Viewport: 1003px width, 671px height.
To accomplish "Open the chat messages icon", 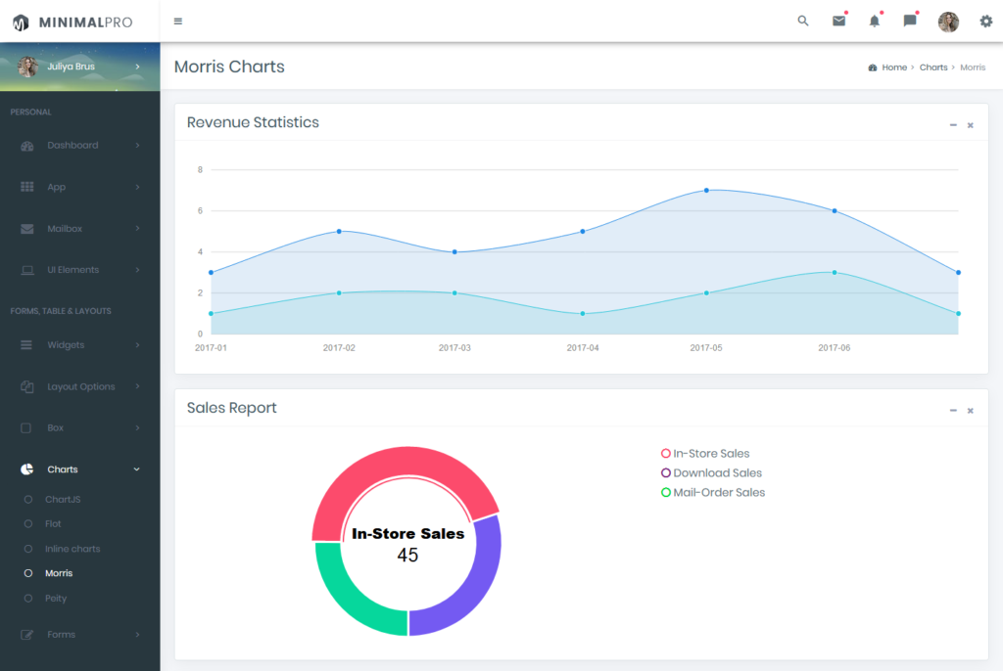I will click(910, 22).
